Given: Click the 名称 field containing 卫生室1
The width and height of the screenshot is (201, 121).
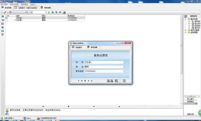Looking at the screenshot, I should click(104, 62).
